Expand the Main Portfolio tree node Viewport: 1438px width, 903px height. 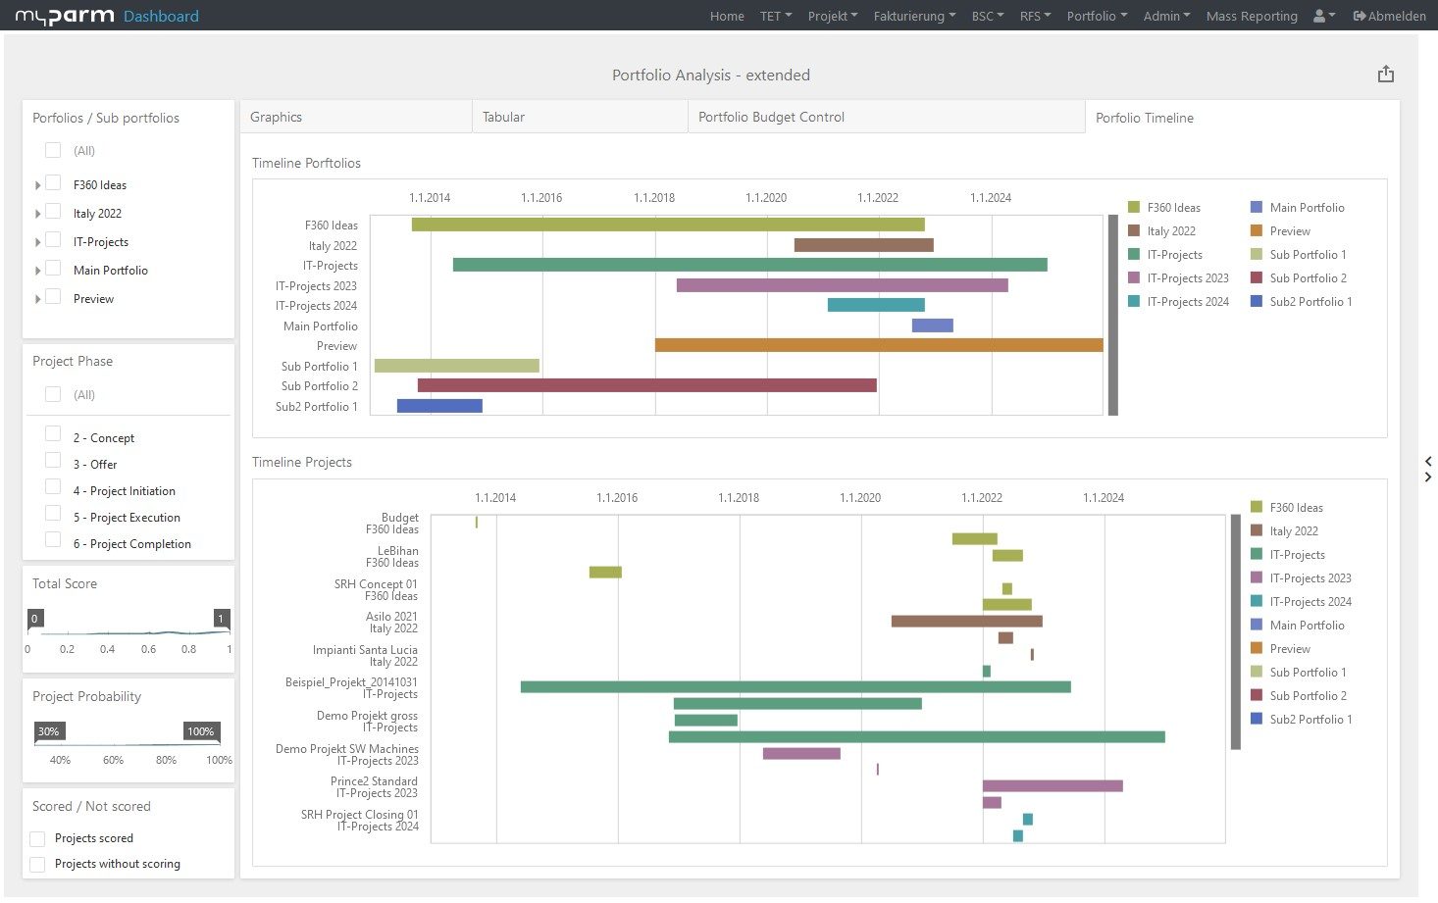[37, 271]
